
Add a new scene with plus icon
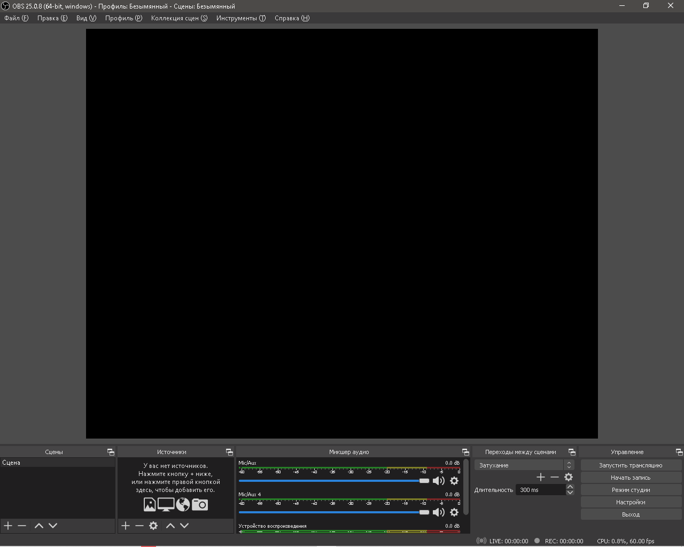tap(8, 526)
